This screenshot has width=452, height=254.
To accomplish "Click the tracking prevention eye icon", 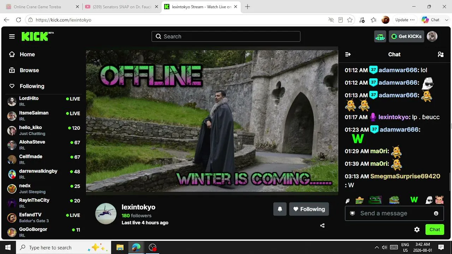I will [x=331, y=20].
